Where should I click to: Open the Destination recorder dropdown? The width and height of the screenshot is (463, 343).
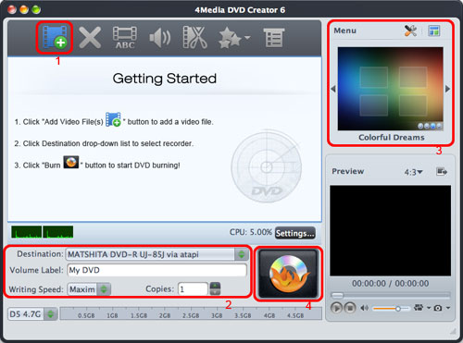(157, 254)
